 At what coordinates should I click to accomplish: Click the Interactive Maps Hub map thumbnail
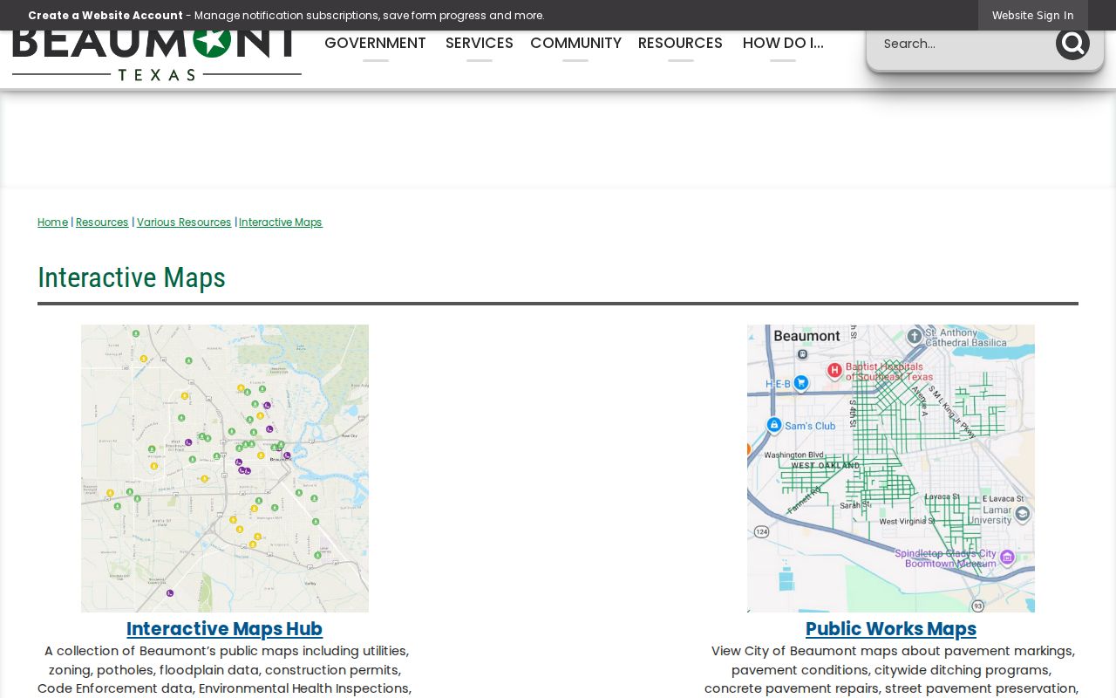pyautogui.click(x=225, y=469)
